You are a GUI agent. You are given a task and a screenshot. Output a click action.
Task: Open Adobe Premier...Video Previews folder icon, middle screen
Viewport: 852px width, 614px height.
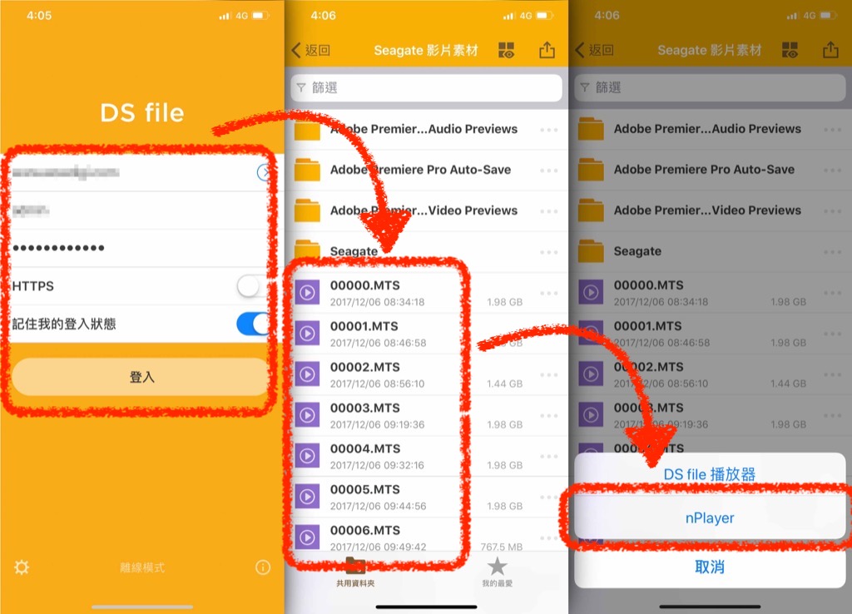(308, 210)
